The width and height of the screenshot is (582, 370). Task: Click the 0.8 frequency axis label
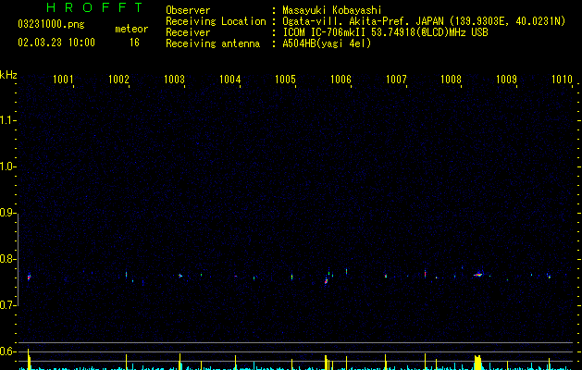click(7, 259)
